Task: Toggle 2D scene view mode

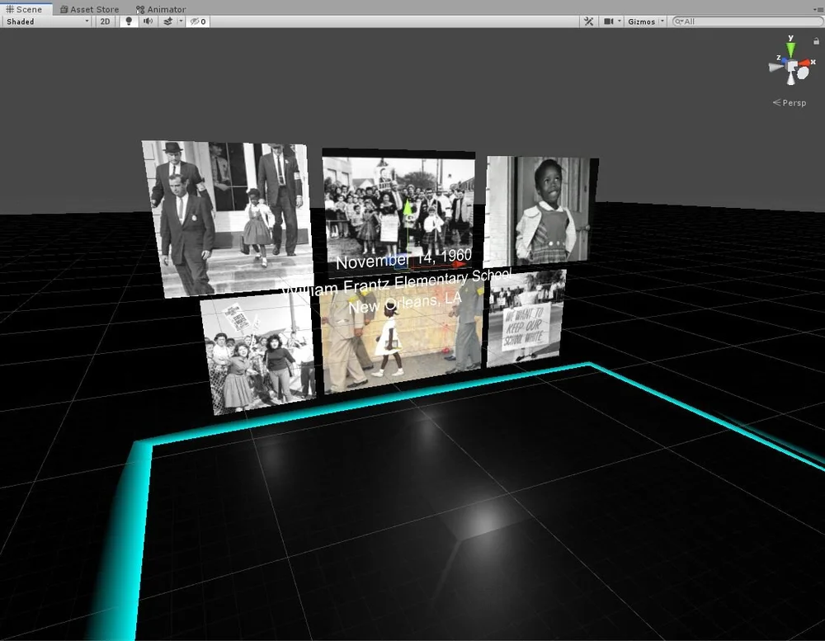Action: (105, 21)
